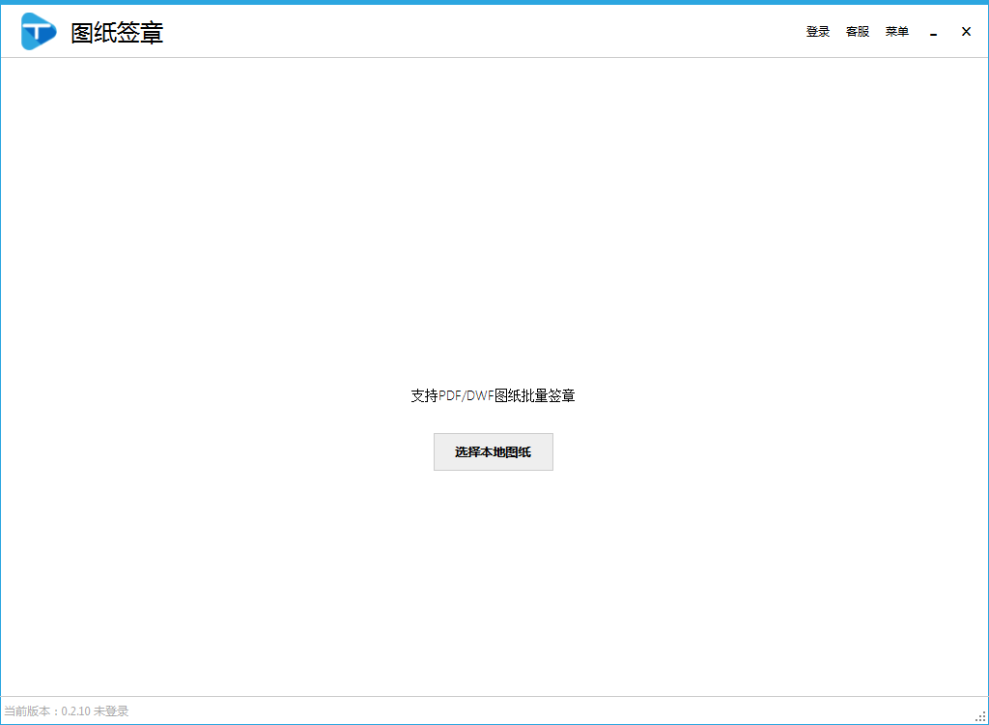Click 支持PDF/DWF图纸批量签章 hint text
Screen dimensions: 989x725
pyautogui.click(x=494, y=395)
